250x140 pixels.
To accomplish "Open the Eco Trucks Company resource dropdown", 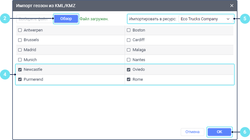I will 206,19.
